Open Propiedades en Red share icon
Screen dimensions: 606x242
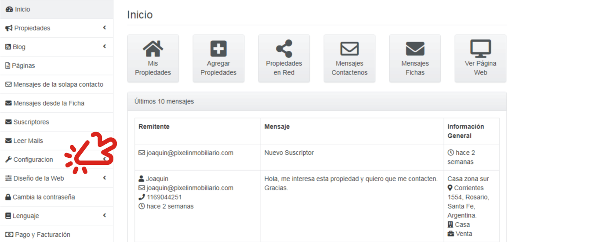tap(284, 49)
